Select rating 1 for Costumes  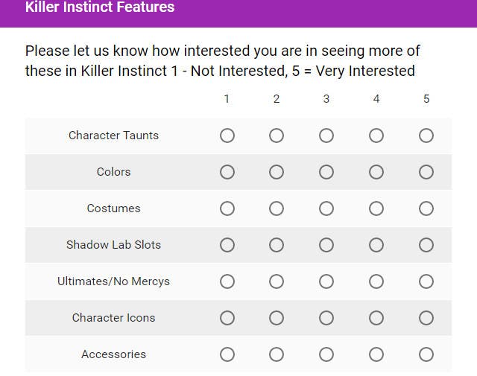click(x=227, y=208)
